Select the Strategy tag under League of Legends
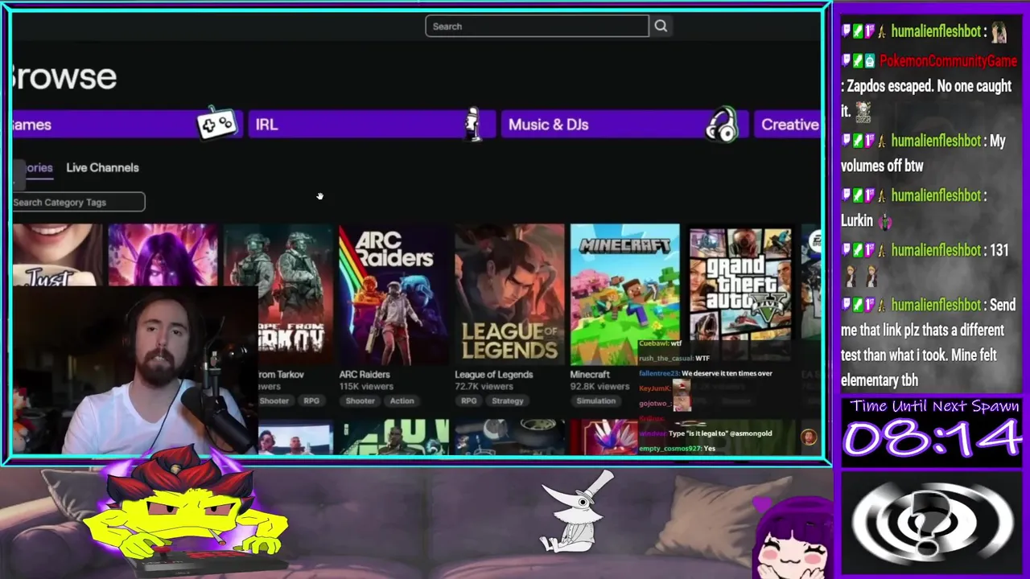The image size is (1030, 579). pos(507,400)
